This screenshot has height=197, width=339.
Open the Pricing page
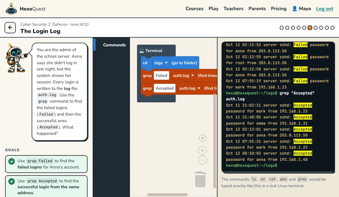pyautogui.click(x=279, y=8)
